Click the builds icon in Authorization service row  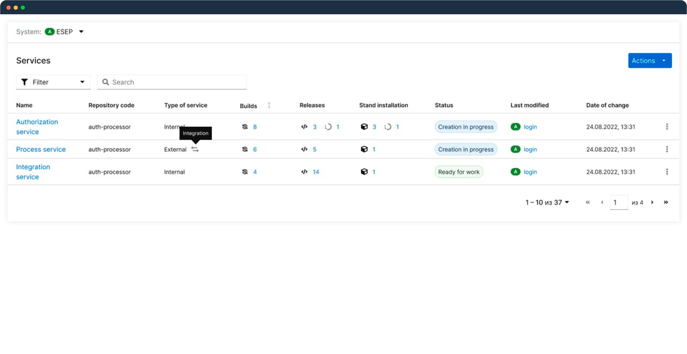pos(245,127)
